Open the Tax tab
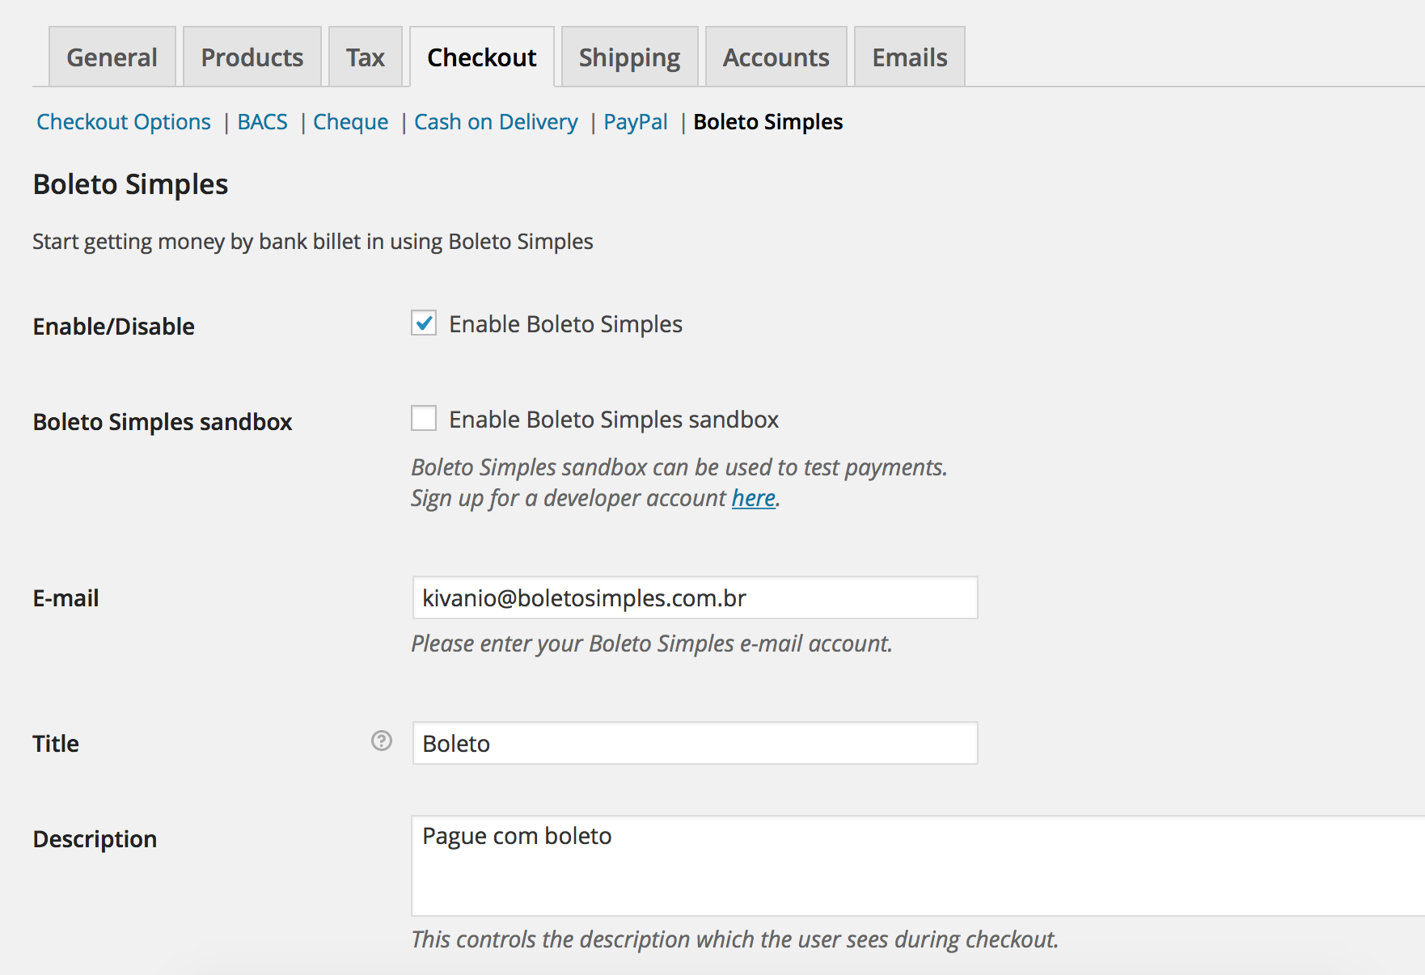 click(366, 57)
